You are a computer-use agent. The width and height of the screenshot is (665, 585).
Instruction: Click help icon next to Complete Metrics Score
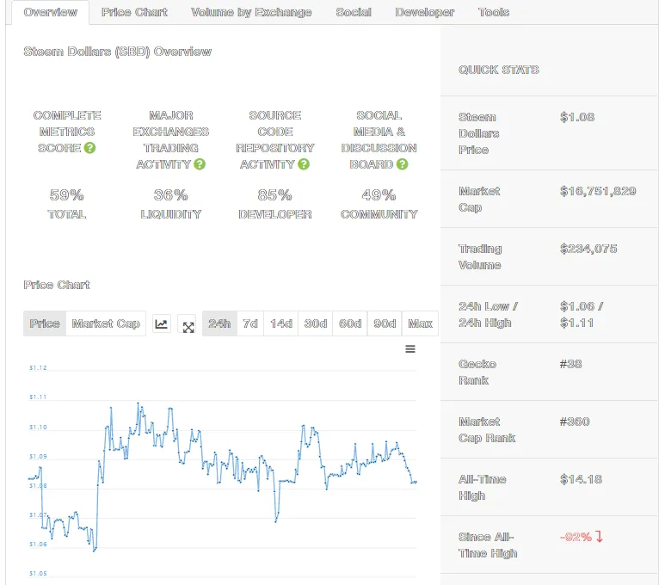coord(89,148)
